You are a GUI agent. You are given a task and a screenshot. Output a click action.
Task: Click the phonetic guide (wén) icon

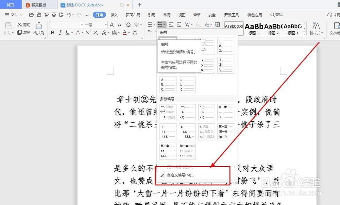[136, 25]
